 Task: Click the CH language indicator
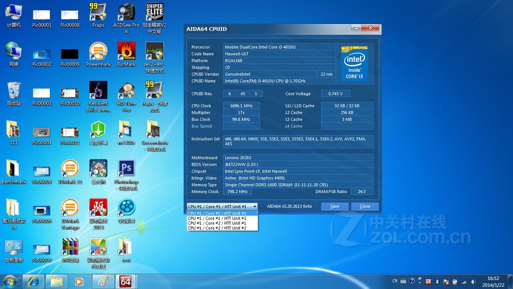[395, 281]
